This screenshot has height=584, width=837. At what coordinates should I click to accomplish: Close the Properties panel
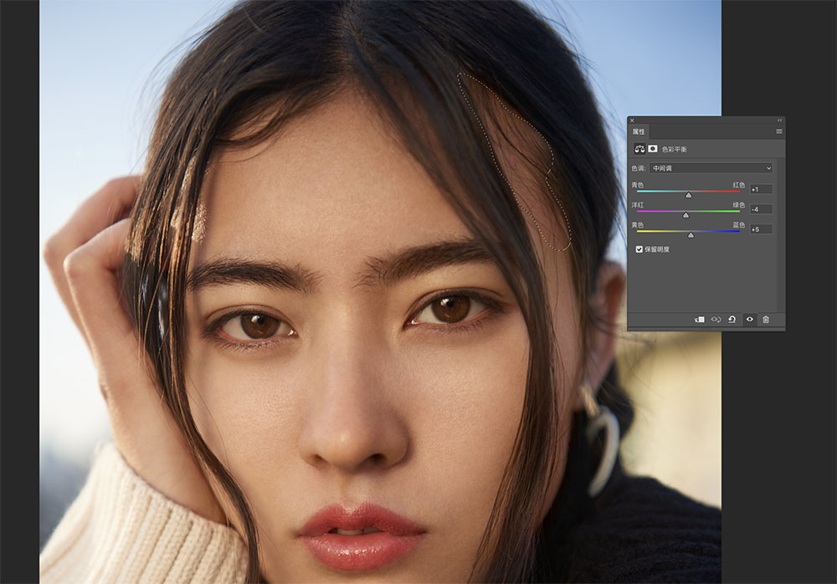point(632,120)
